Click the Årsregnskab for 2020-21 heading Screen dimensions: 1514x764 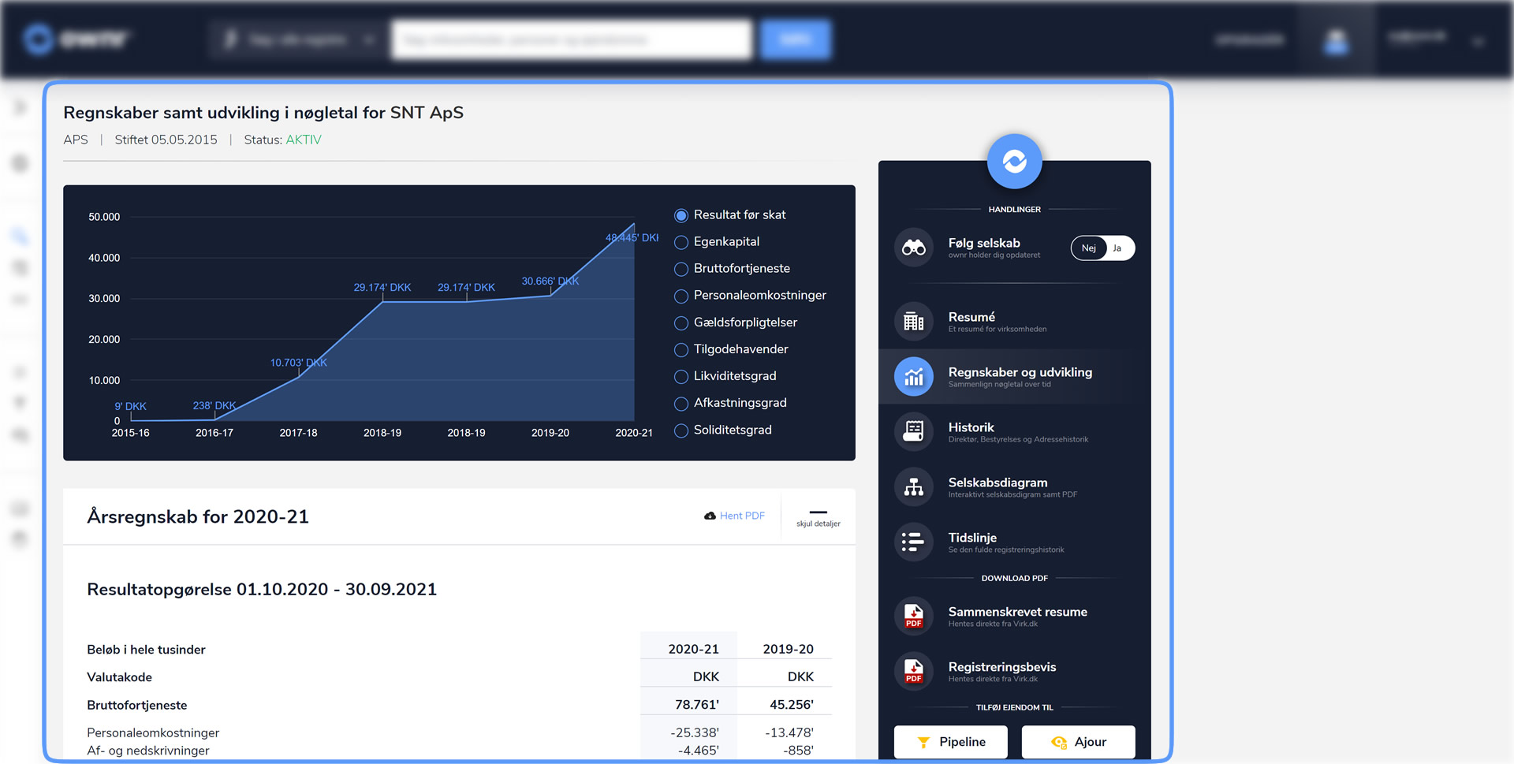pos(198,517)
